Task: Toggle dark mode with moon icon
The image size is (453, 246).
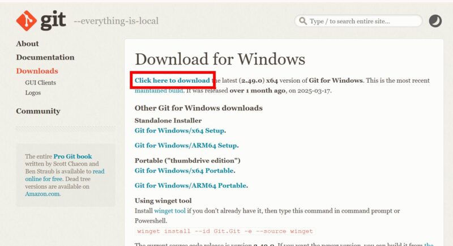Action: 435,21
